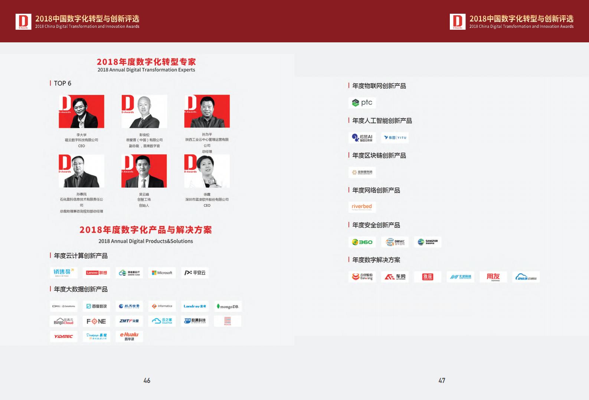This screenshot has width=589, height=400.
Task: Click the riverbed logo
Action: click(362, 207)
